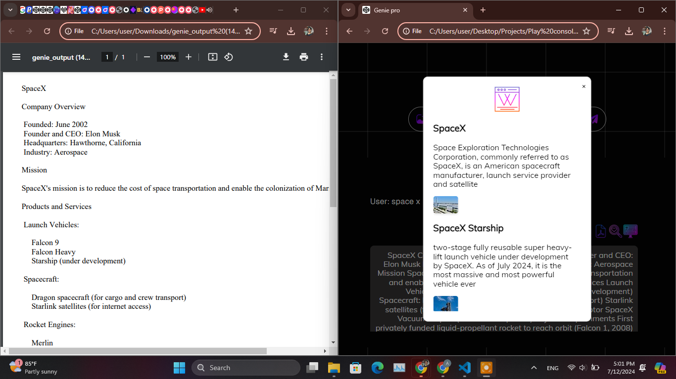
Task: Zoom in on the PDF document
Action: pyautogui.click(x=189, y=57)
